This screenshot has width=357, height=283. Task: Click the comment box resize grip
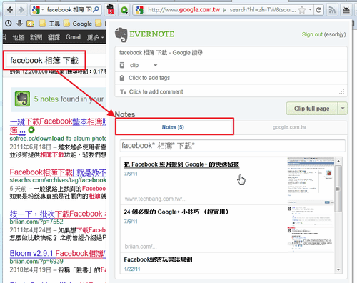(x=342, y=92)
